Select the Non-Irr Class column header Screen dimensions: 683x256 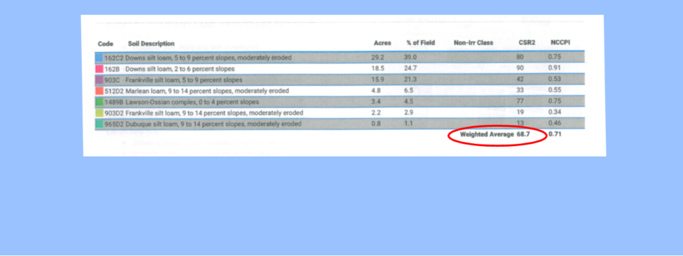click(473, 43)
